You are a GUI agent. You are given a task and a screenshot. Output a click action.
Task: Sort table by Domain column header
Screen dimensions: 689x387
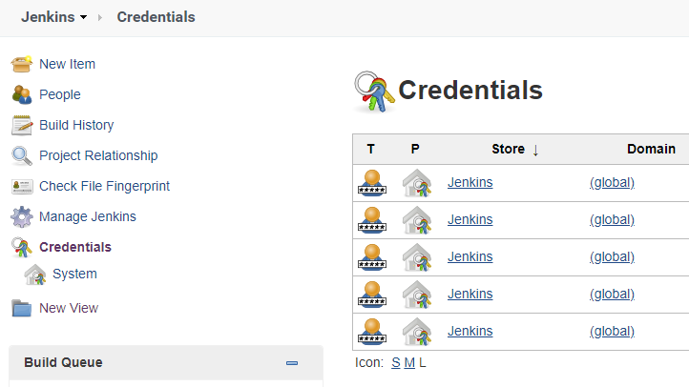click(651, 150)
